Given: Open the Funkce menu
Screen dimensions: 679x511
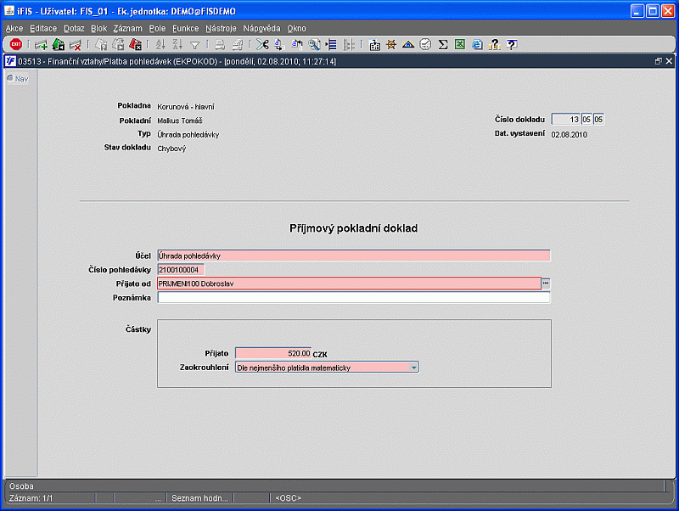Looking at the screenshot, I should [186, 29].
